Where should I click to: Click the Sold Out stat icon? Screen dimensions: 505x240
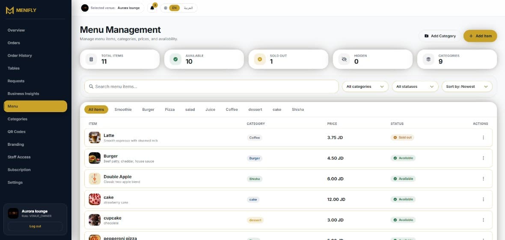click(260, 59)
